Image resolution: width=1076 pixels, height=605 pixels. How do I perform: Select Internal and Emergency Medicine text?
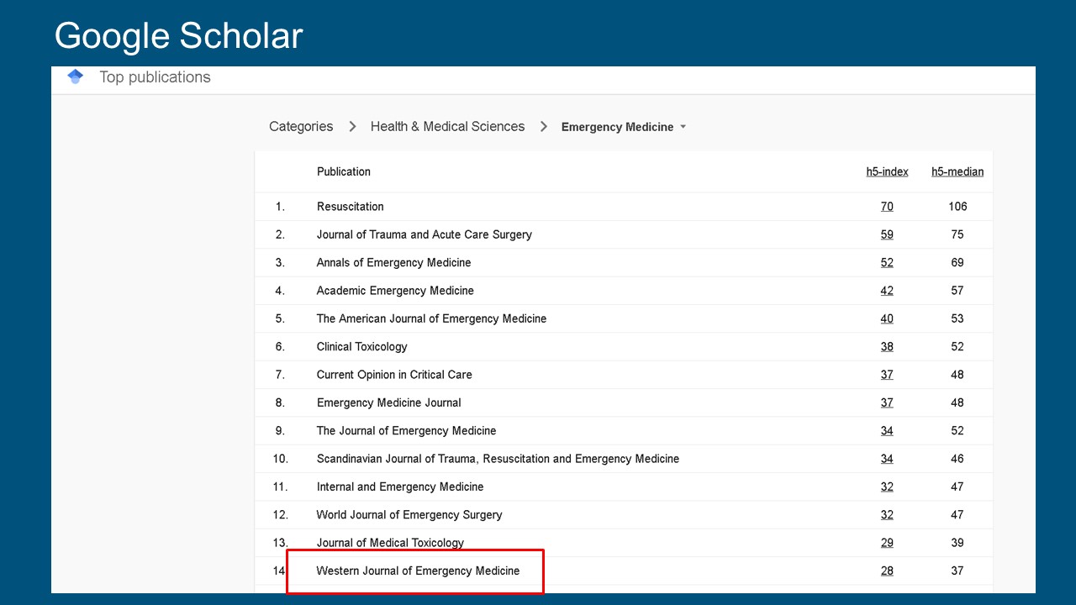click(x=400, y=487)
